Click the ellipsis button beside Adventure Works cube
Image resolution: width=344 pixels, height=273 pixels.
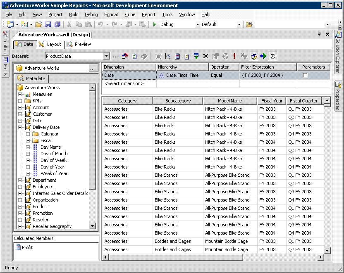click(x=93, y=69)
